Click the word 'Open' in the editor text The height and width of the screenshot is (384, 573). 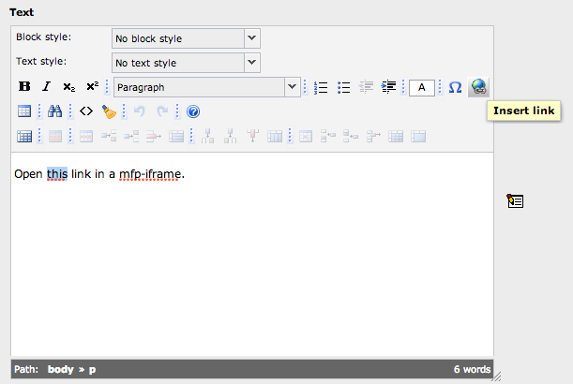coord(28,174)
